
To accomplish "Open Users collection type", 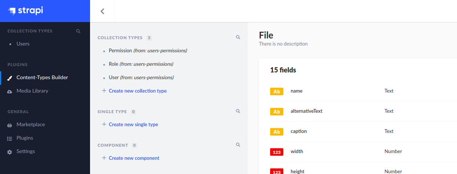I will point(23,44).
